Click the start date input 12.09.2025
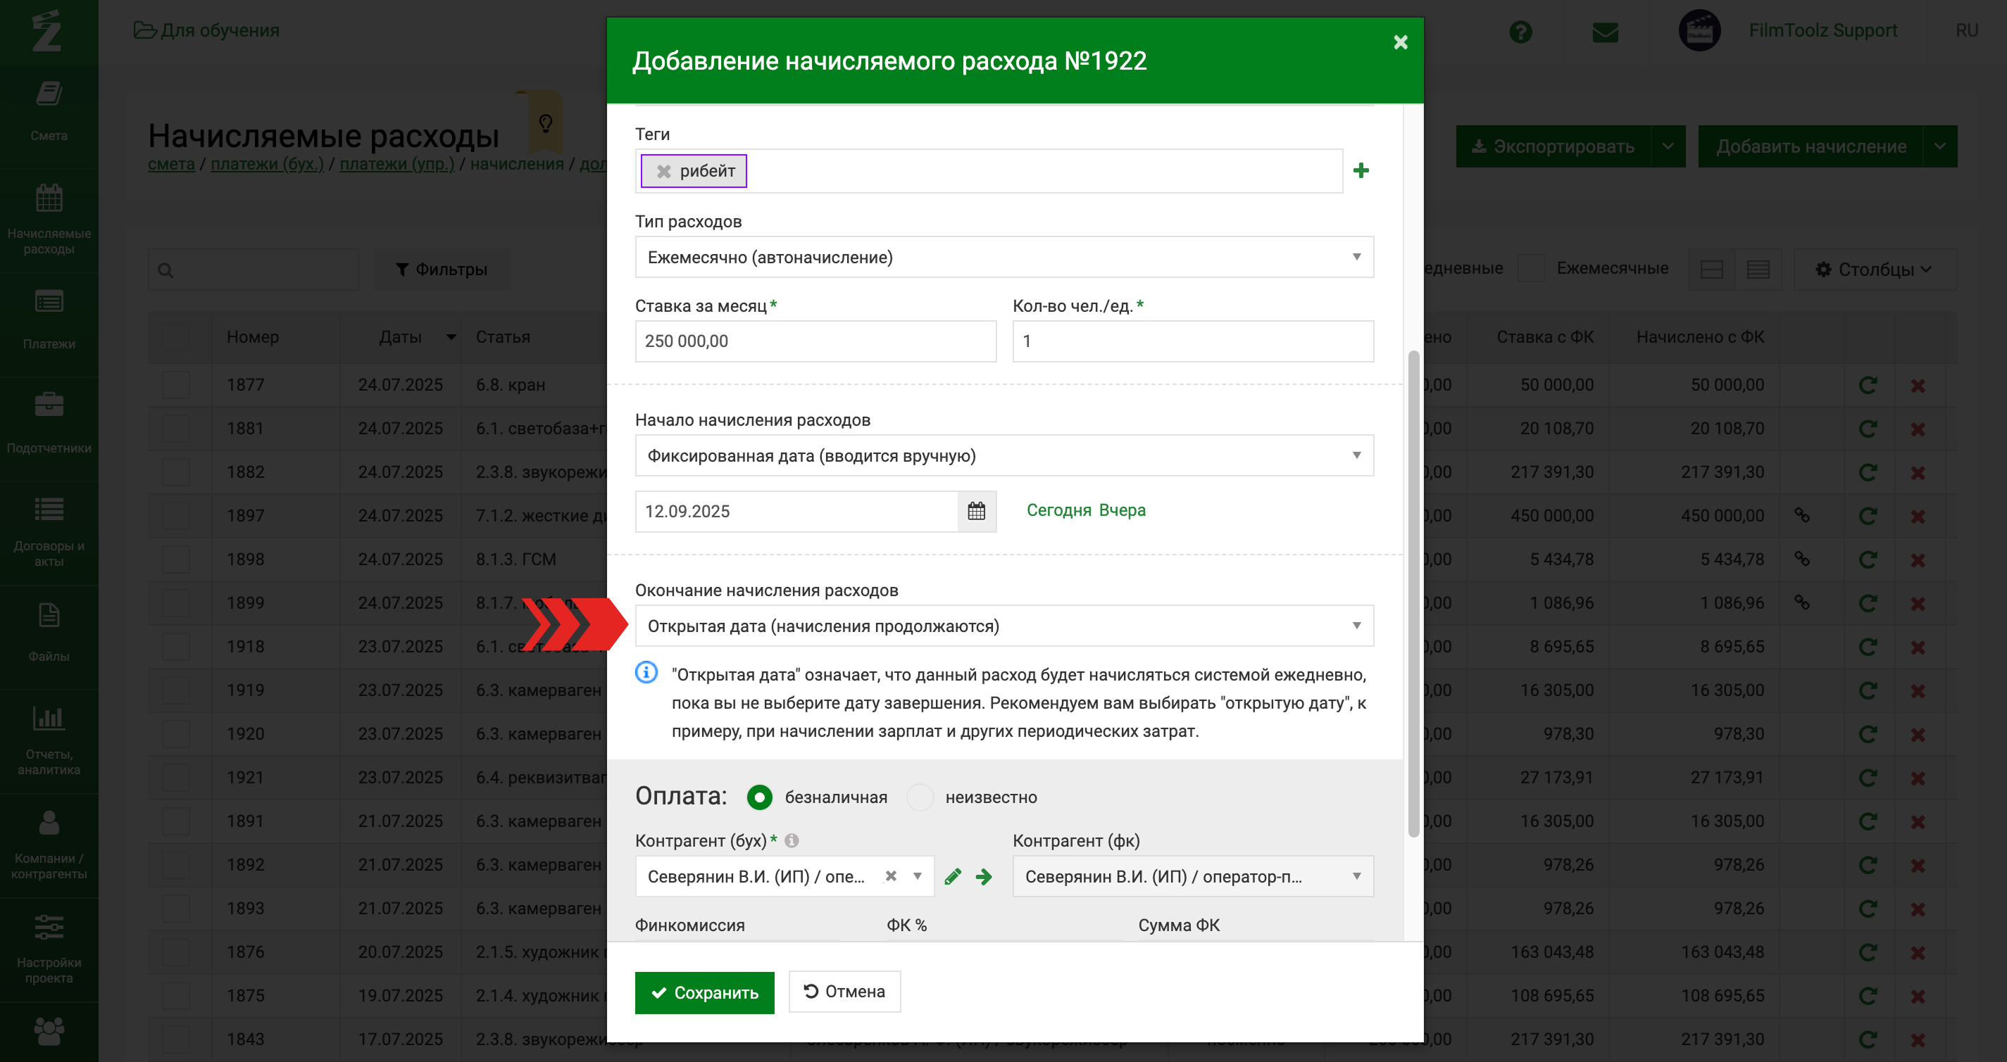 [796, 512]
